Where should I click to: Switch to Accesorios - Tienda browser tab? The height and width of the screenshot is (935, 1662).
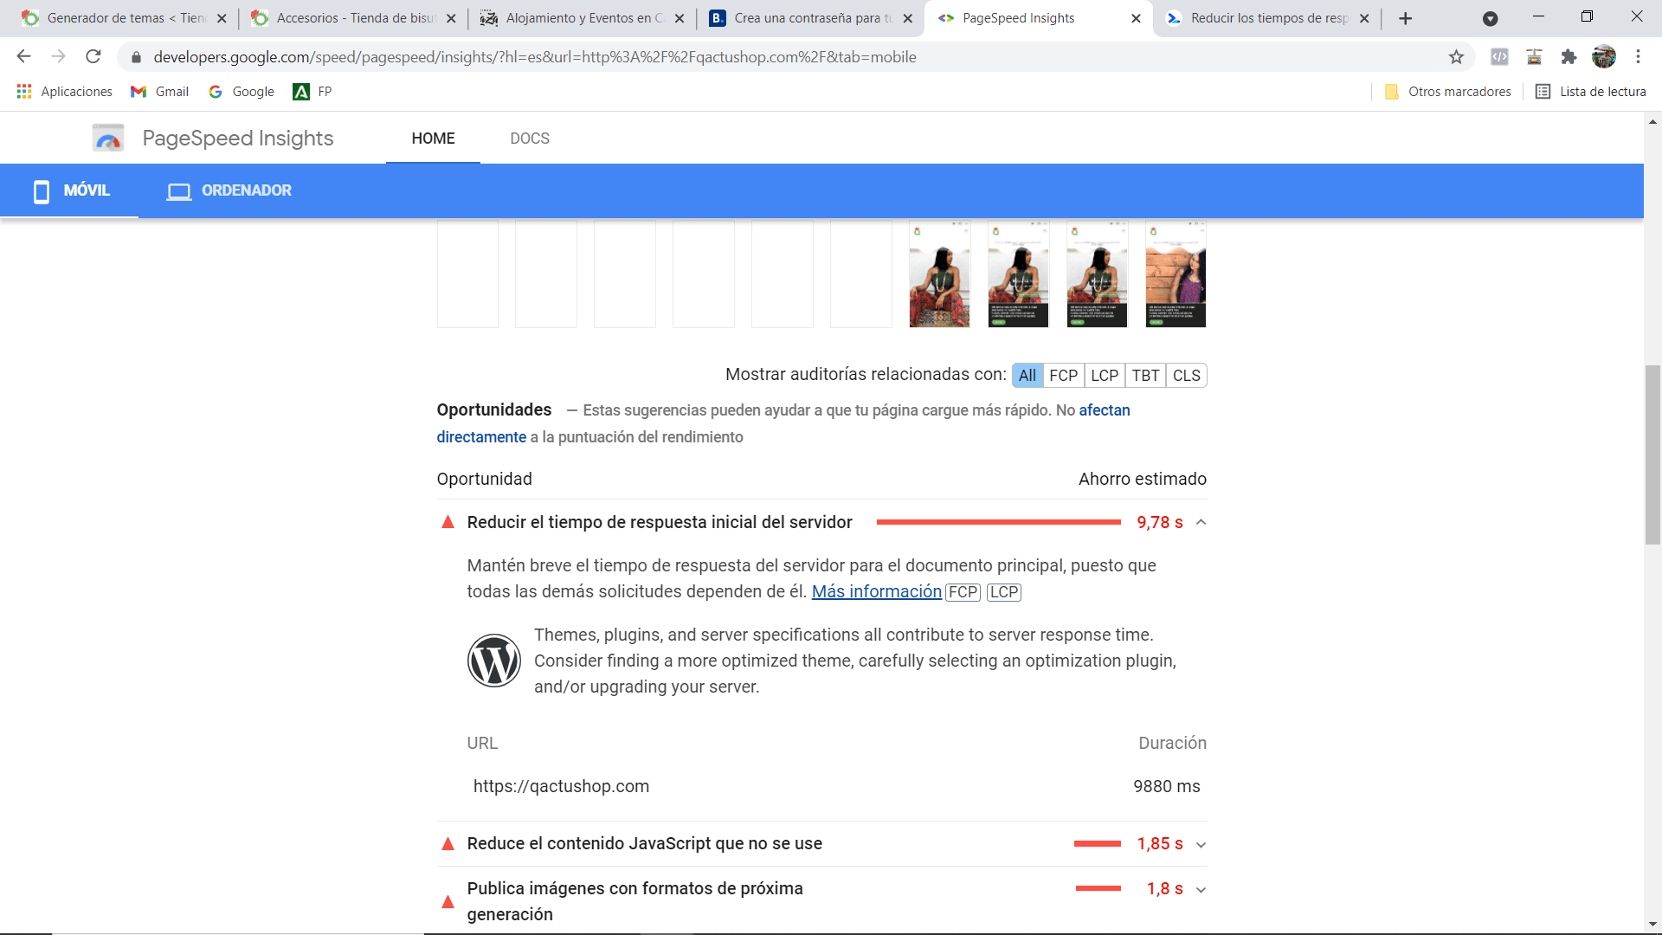click(353, 18)
